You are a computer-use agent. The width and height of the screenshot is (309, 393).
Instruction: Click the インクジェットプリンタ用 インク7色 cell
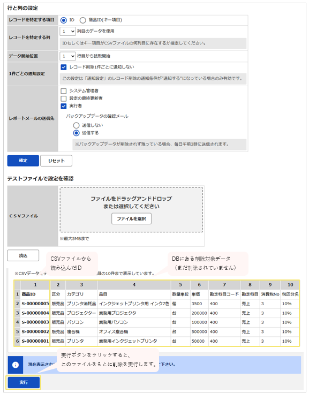(134, 304)
